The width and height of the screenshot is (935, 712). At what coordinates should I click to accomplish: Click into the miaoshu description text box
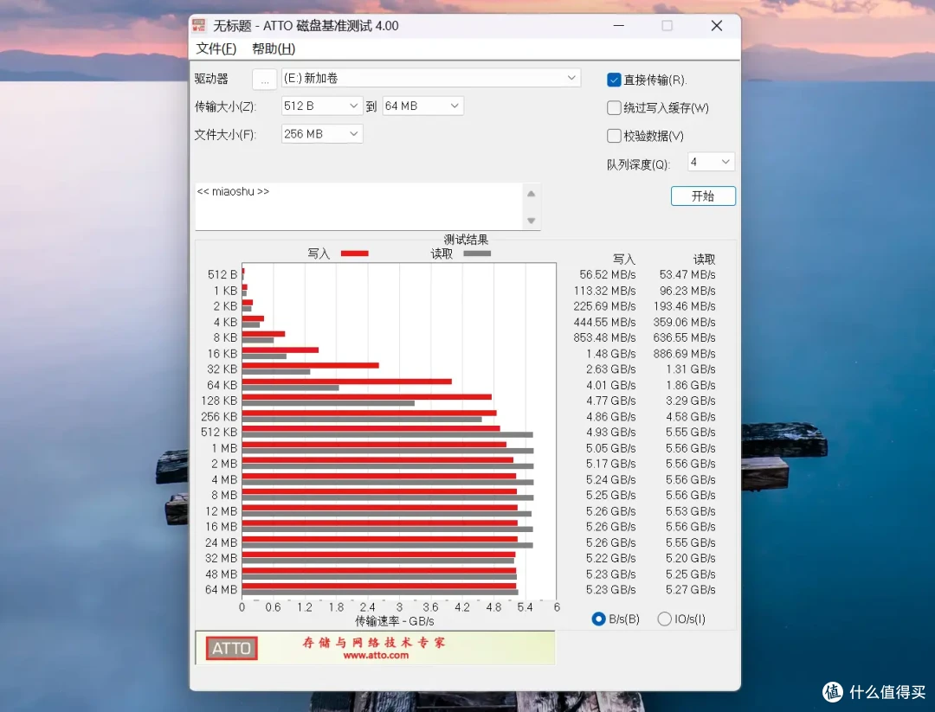[x=359, y=206]
